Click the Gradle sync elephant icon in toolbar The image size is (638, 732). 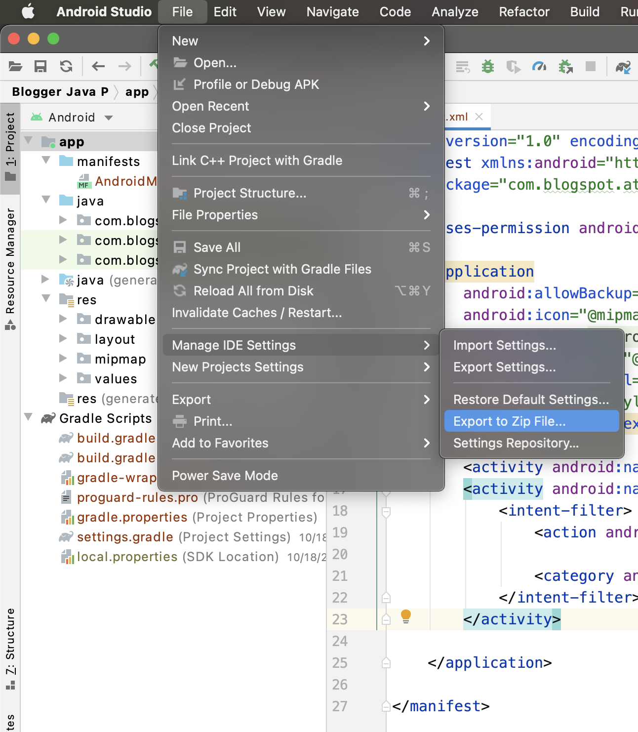623,67
